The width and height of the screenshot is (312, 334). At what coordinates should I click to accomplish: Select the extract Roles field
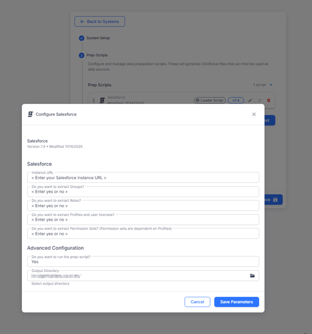click(x=143, y=206)
